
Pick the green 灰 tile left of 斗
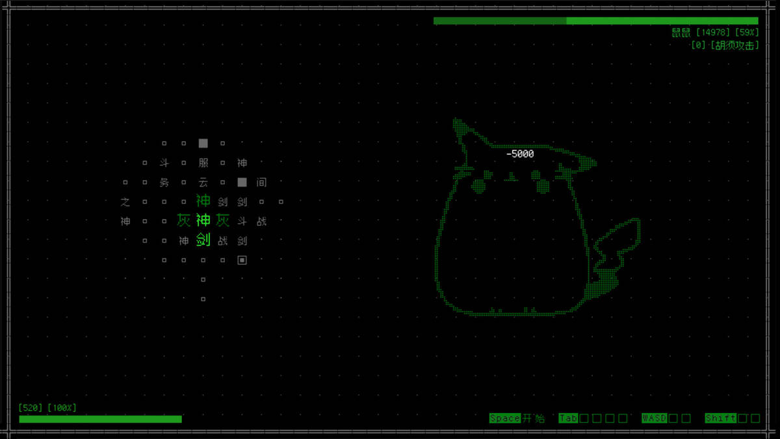(223, 220)
